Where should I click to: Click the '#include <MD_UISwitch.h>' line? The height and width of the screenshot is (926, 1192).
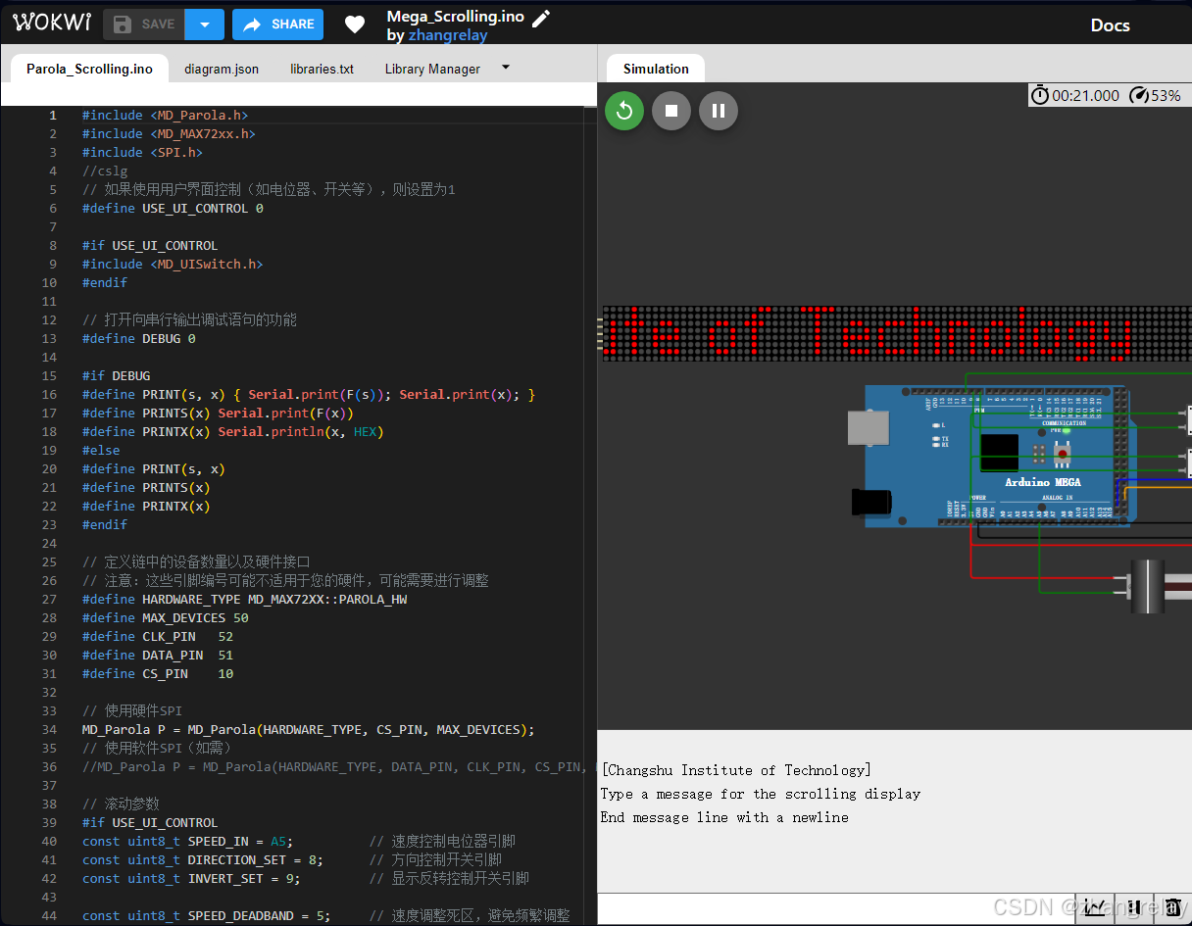[x=173, y=264]
